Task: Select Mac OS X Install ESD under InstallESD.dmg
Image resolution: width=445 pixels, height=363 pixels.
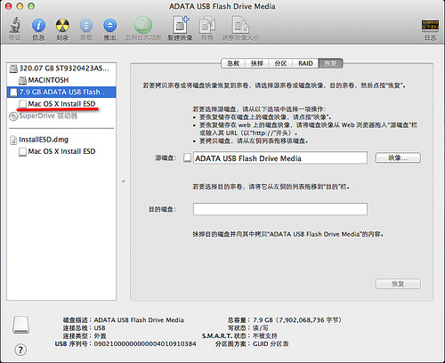Action: (x=61, y=151)
